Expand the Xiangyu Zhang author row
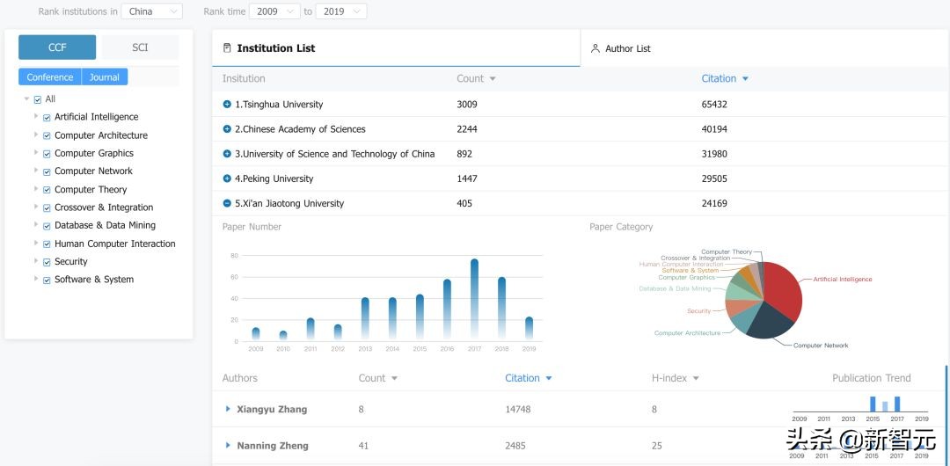950x466 pixels. click(228, 409)
